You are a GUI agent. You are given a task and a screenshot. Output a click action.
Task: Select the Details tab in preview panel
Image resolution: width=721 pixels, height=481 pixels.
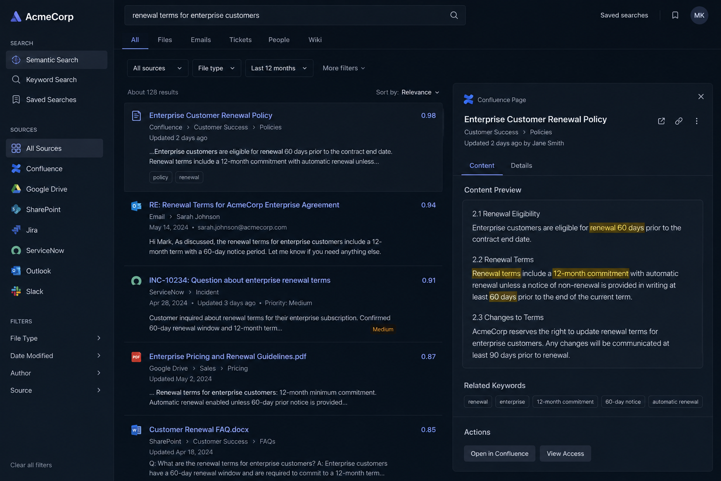[521, 165]
